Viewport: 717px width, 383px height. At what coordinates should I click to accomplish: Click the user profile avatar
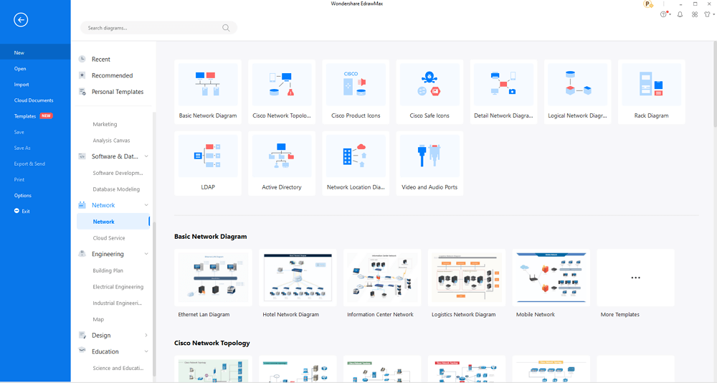tap(648, 4)
